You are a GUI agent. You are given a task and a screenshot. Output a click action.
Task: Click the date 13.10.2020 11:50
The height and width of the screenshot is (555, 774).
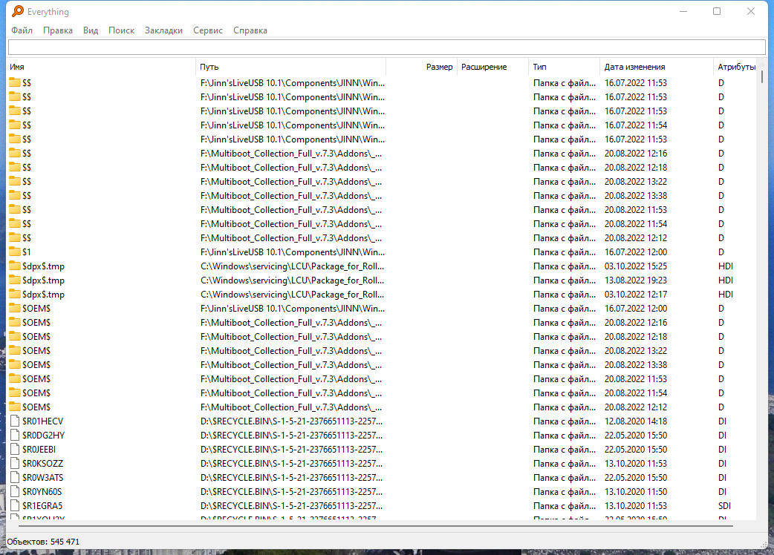(636, 491)
